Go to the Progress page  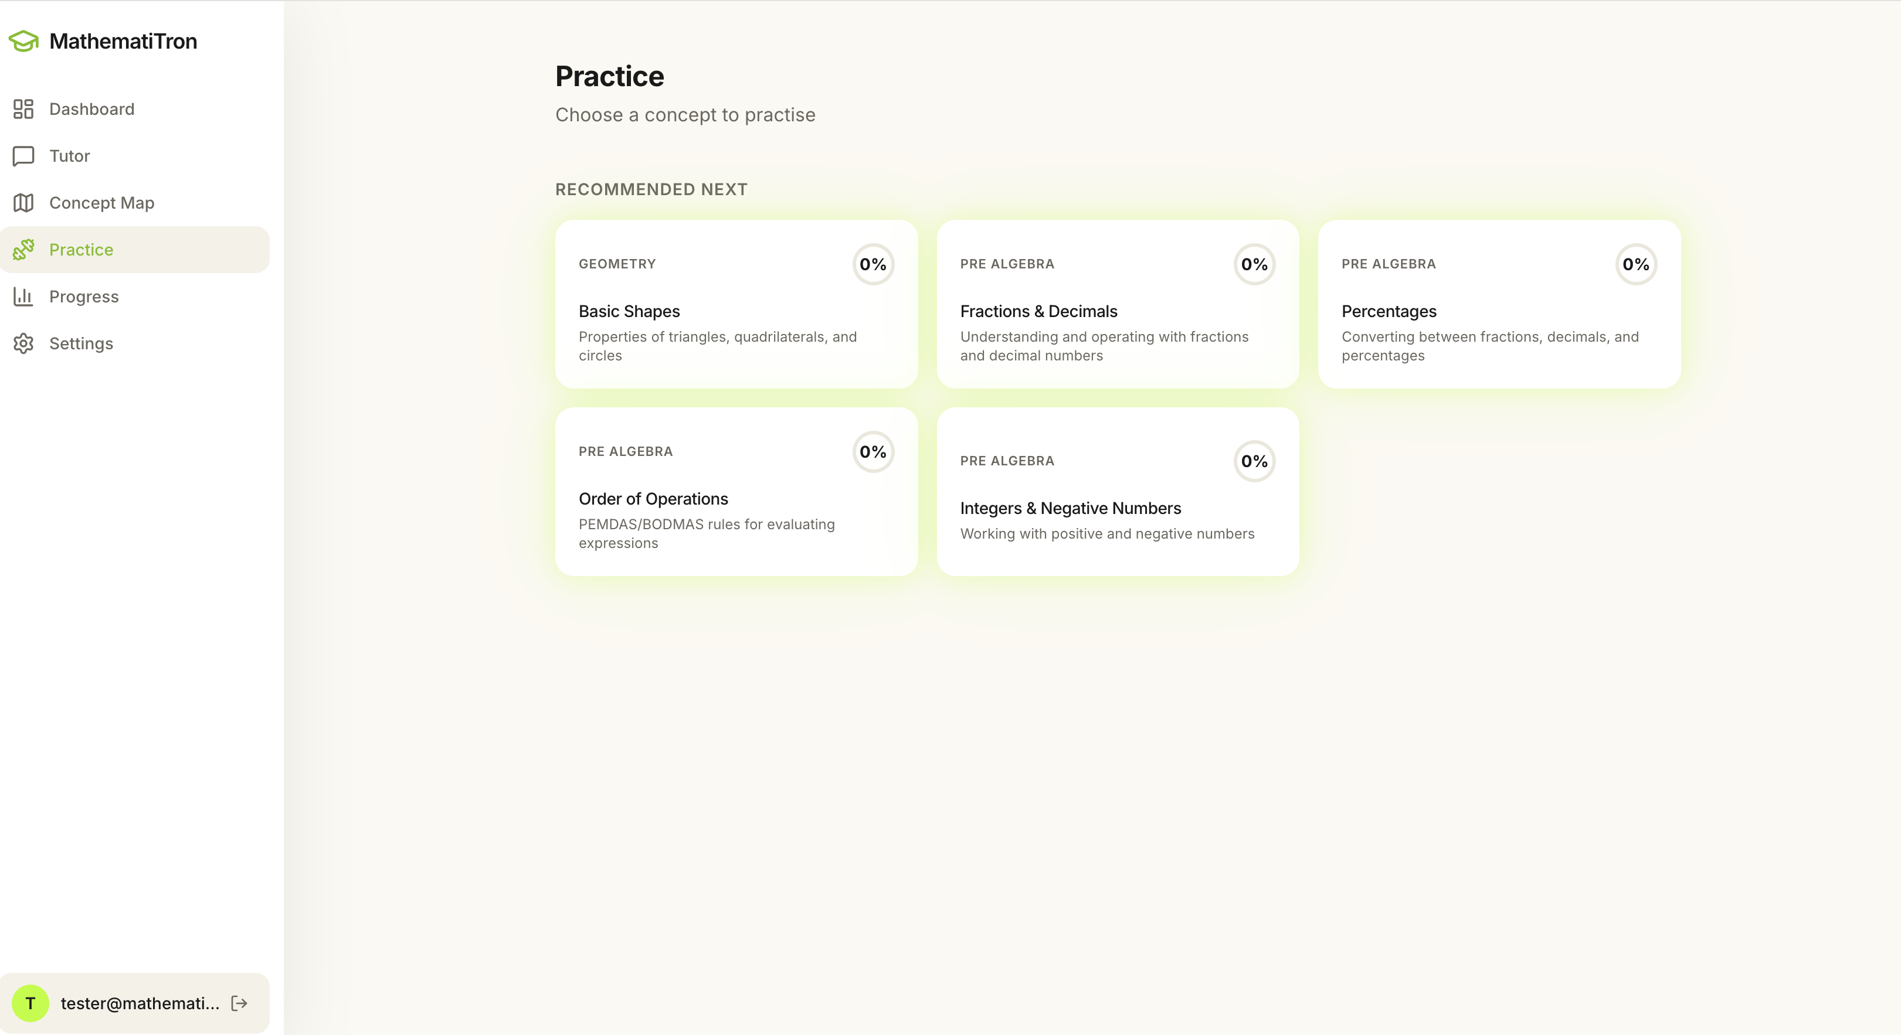pos(83,297)
